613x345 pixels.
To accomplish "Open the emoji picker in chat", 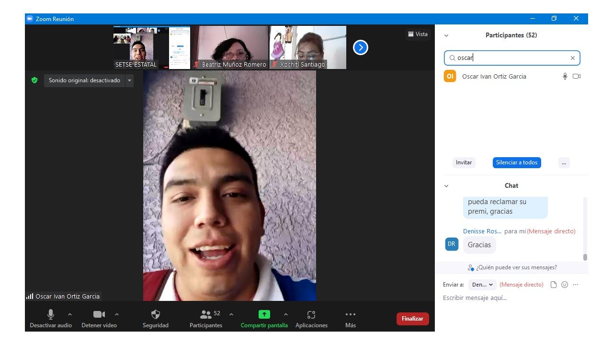I will pos(565,285).
